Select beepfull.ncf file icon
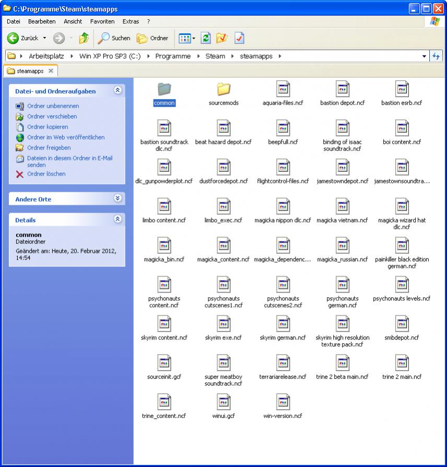The width and height of the screenshot is (447, 467). 283,128
